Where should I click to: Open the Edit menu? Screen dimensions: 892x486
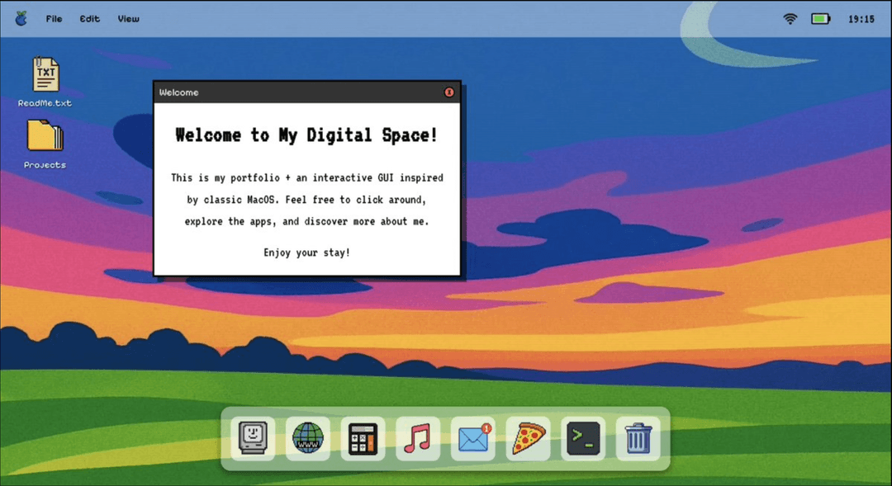(89, 18)
